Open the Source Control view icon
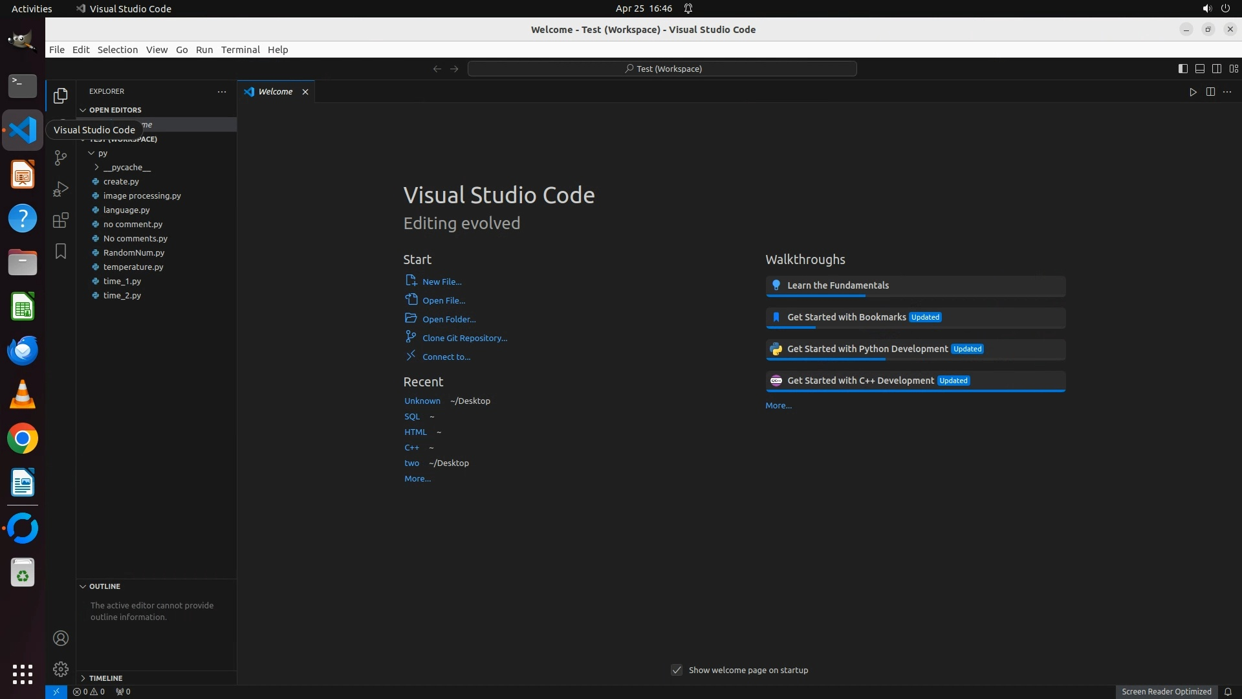This screenshot has height=699, width=1242. [x=60, y=157]
